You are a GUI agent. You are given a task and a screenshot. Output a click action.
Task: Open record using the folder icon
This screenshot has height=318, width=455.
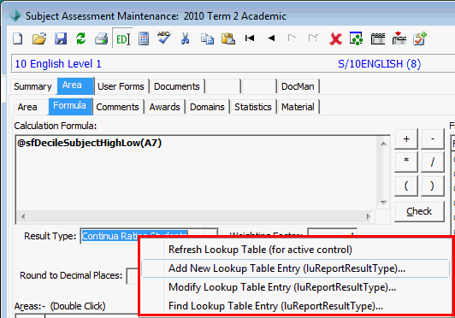(39, 38)
